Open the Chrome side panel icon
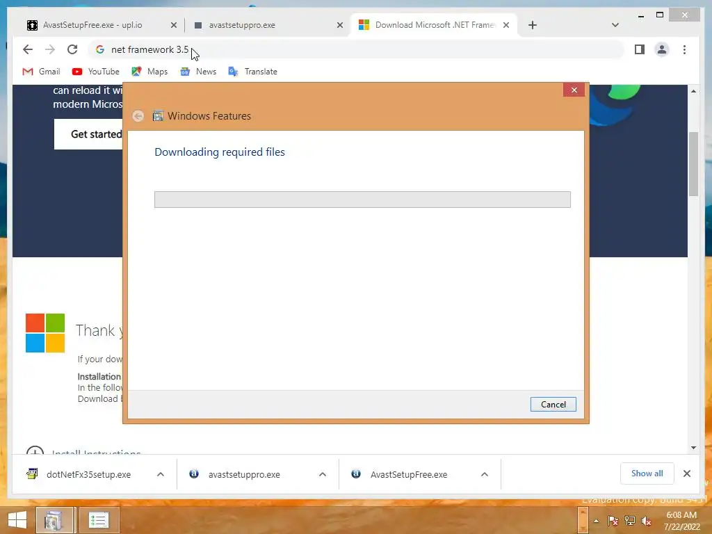Screen dimensions: 712x534 [640, 49]
